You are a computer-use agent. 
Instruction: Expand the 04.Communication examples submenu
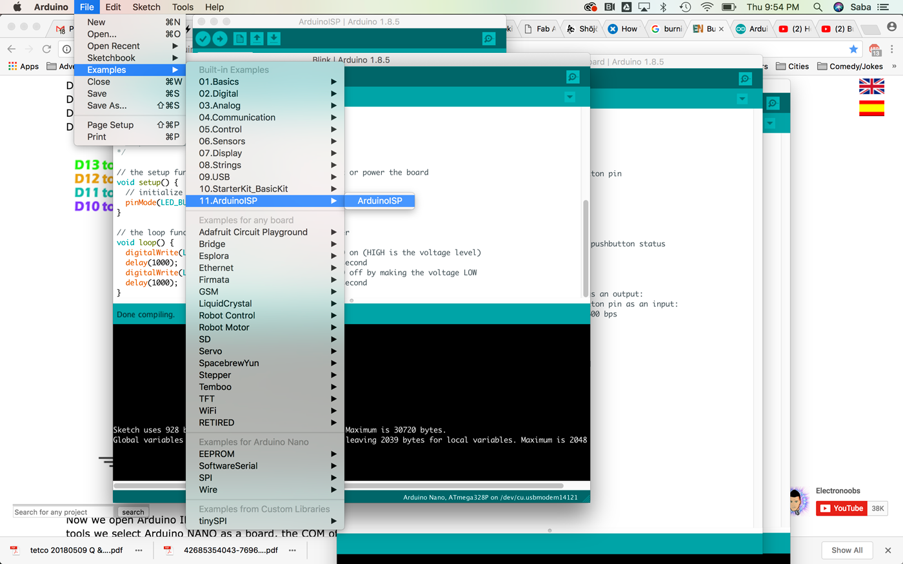pyautogui.click(x=264, y=117)
